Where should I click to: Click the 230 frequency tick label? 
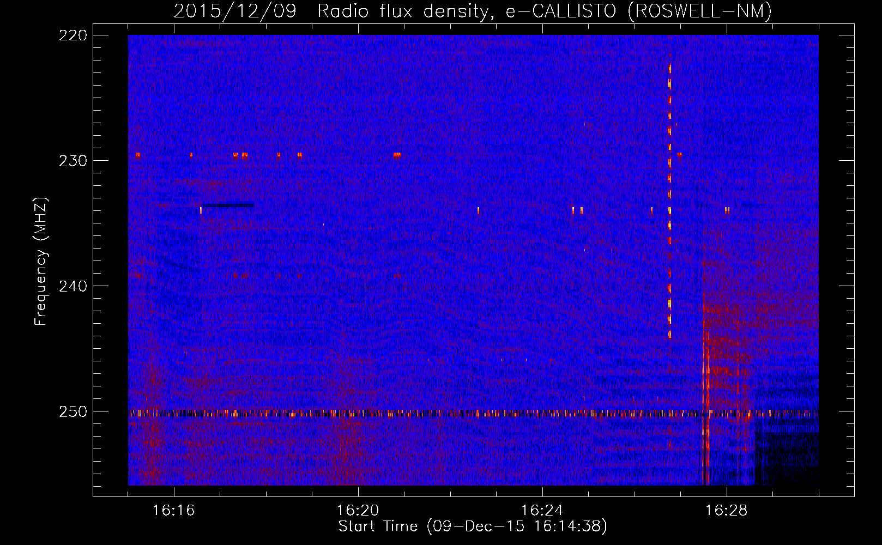point(73,161)
